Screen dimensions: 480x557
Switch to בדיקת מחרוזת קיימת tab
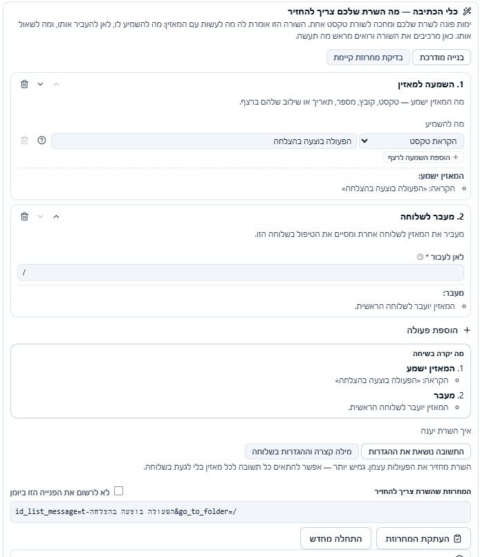click(368, 58)
